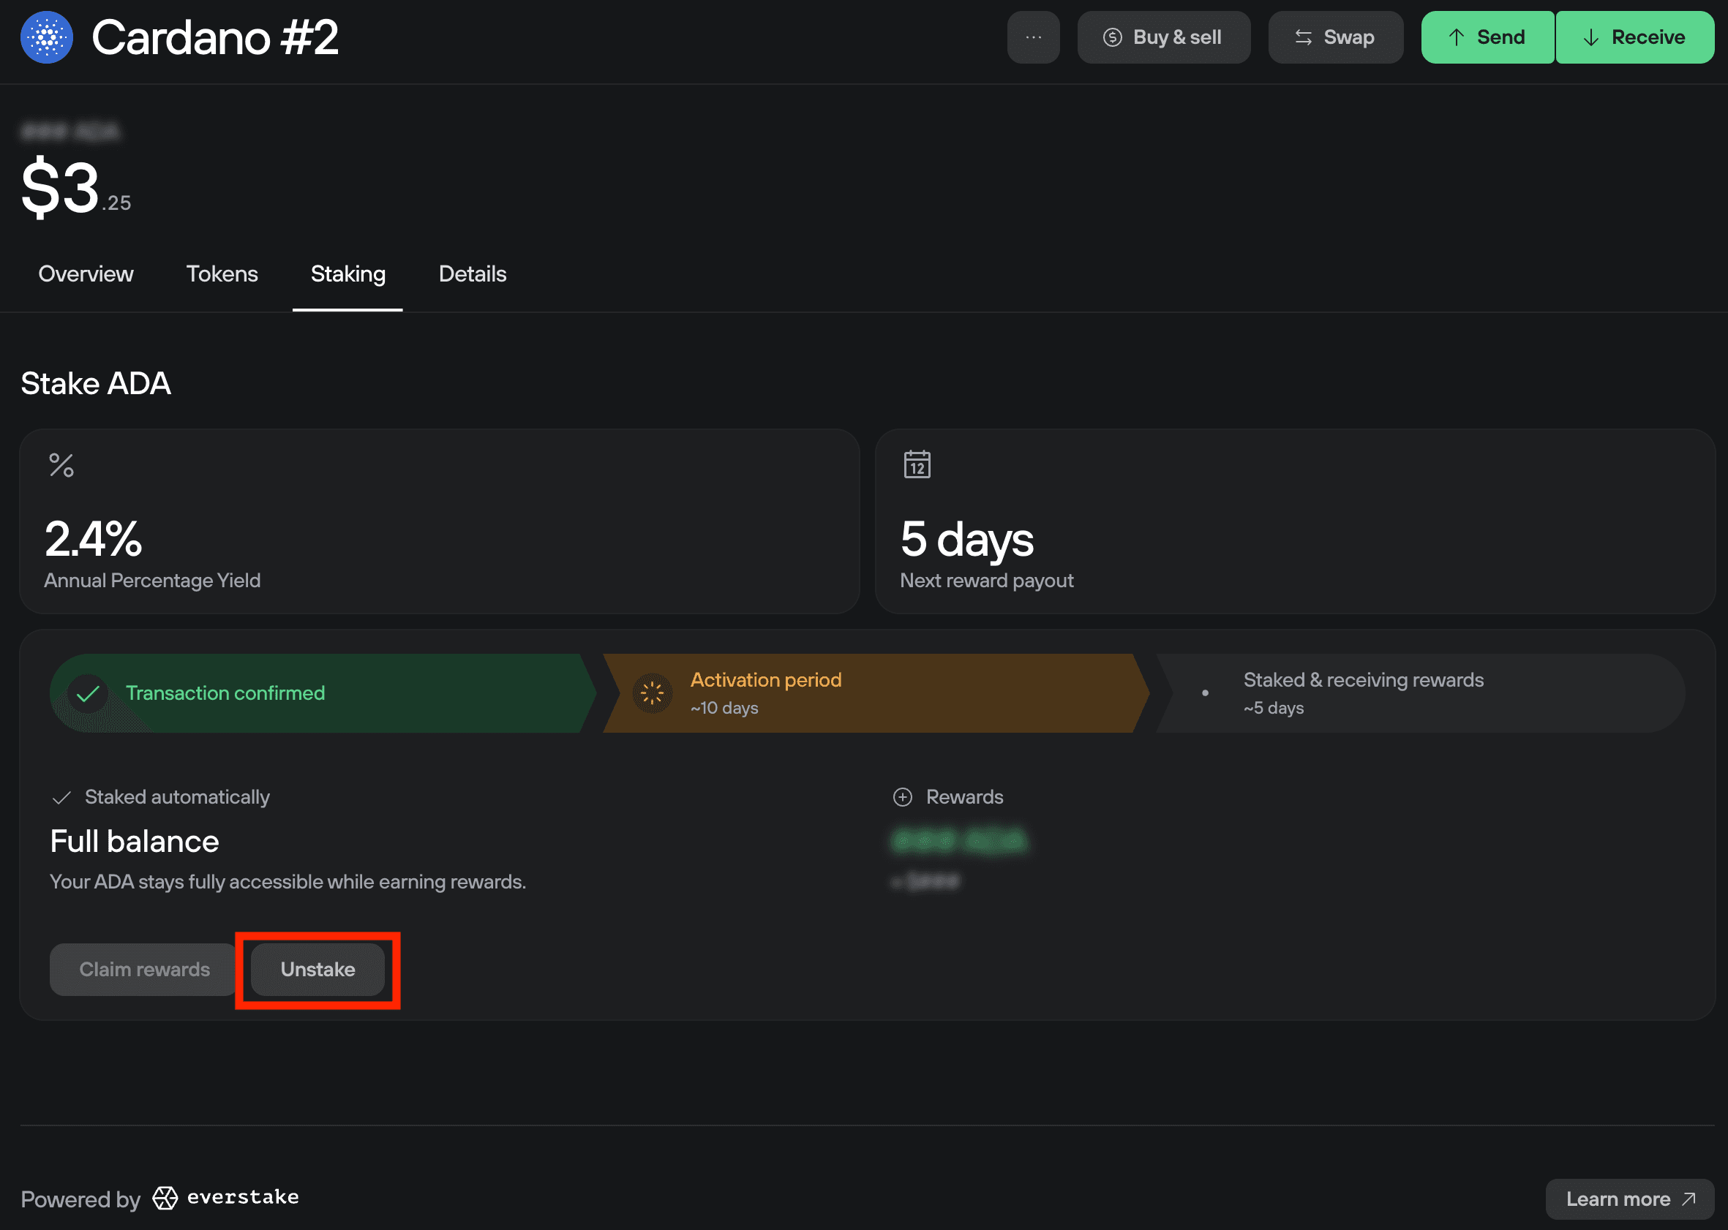
Task: Switch to the Tokens tab
Action: coord(222,274)
